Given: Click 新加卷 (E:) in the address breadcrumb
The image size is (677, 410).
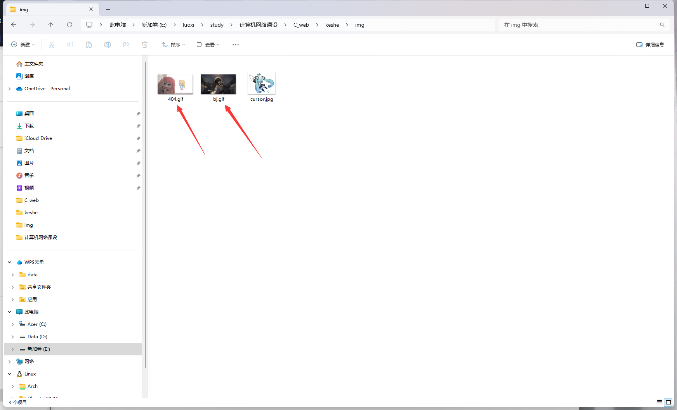Looking at the screenshot, I should pos(154,25).
